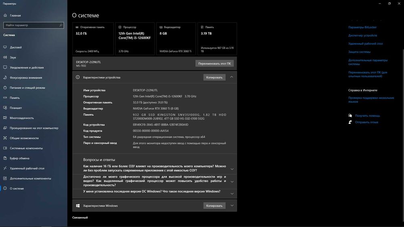This screenshot has width=404, height=227.
Task: Click Отправить отзыв link text
Action: tap(366, 122)
